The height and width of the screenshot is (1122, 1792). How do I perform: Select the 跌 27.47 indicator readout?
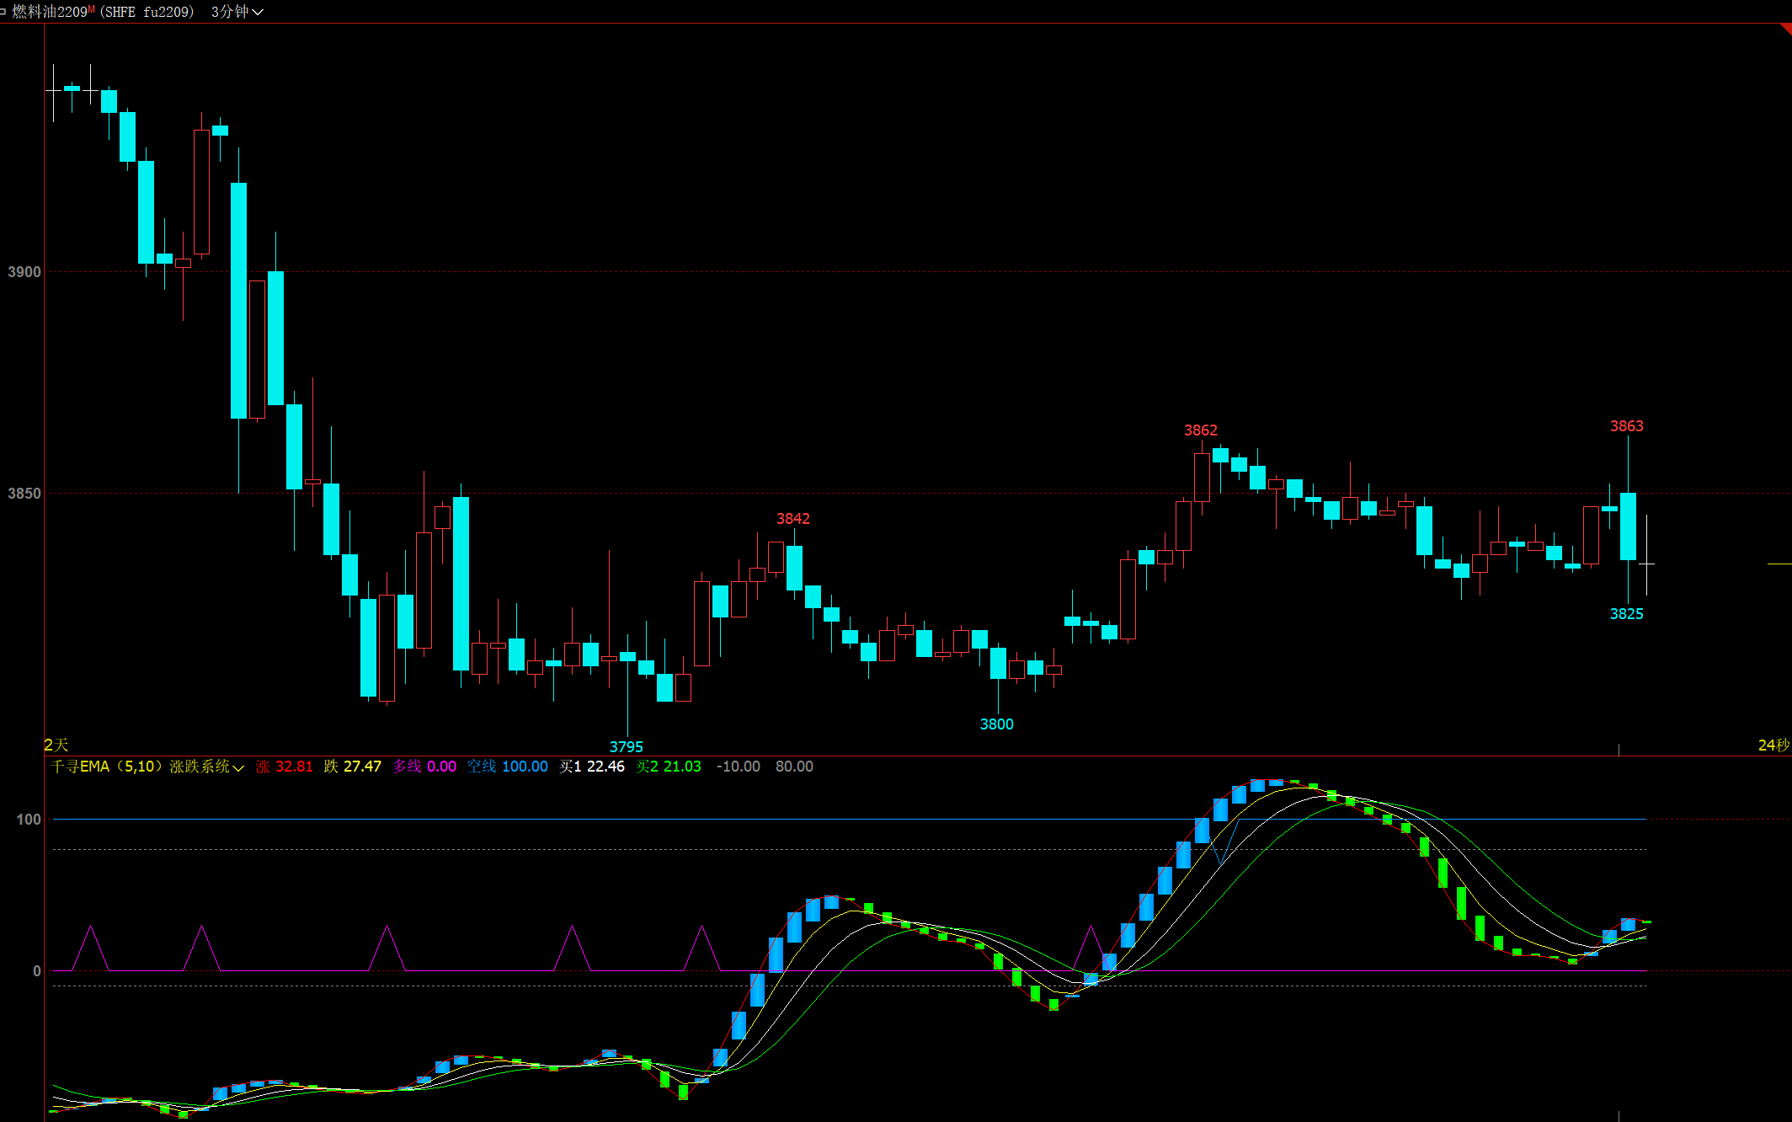352,767
